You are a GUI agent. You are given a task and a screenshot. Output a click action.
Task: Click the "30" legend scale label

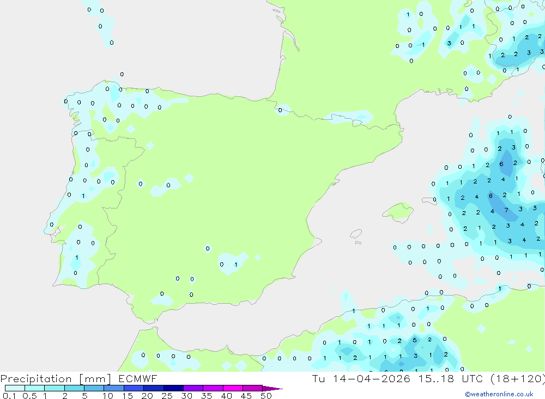tap(186, 396)
